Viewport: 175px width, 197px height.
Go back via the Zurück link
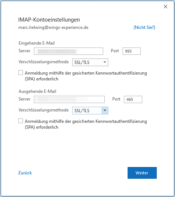[25, 173]
